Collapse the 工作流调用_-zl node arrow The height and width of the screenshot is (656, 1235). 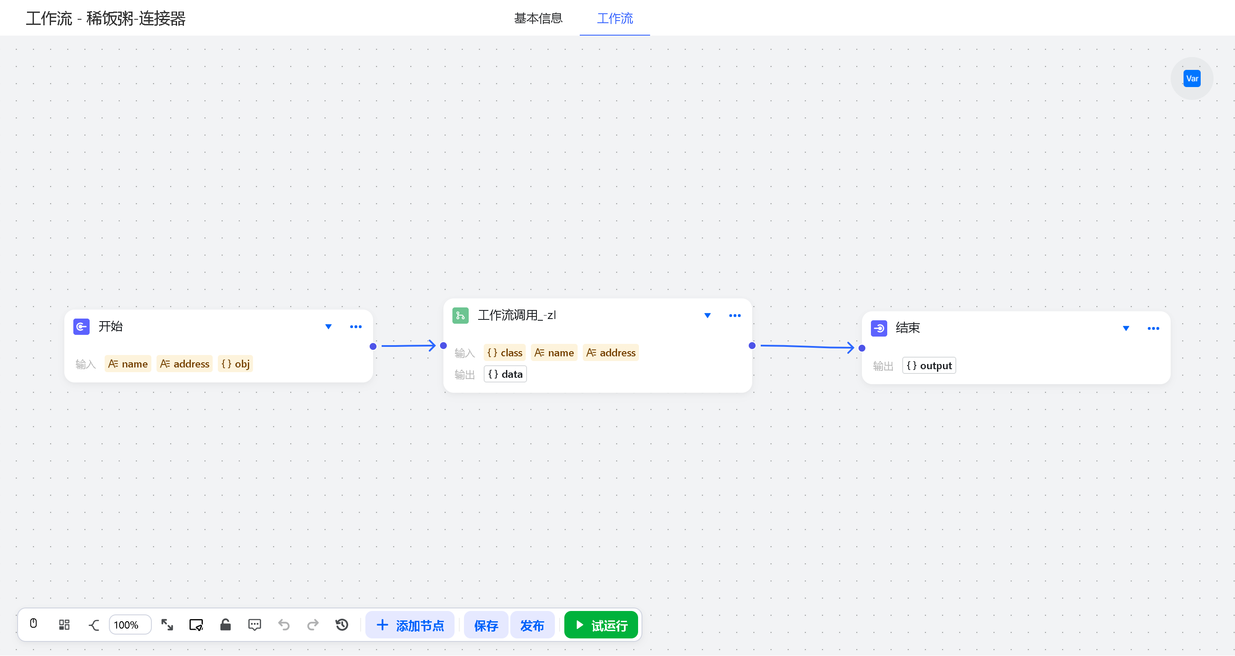pos(707,316)
